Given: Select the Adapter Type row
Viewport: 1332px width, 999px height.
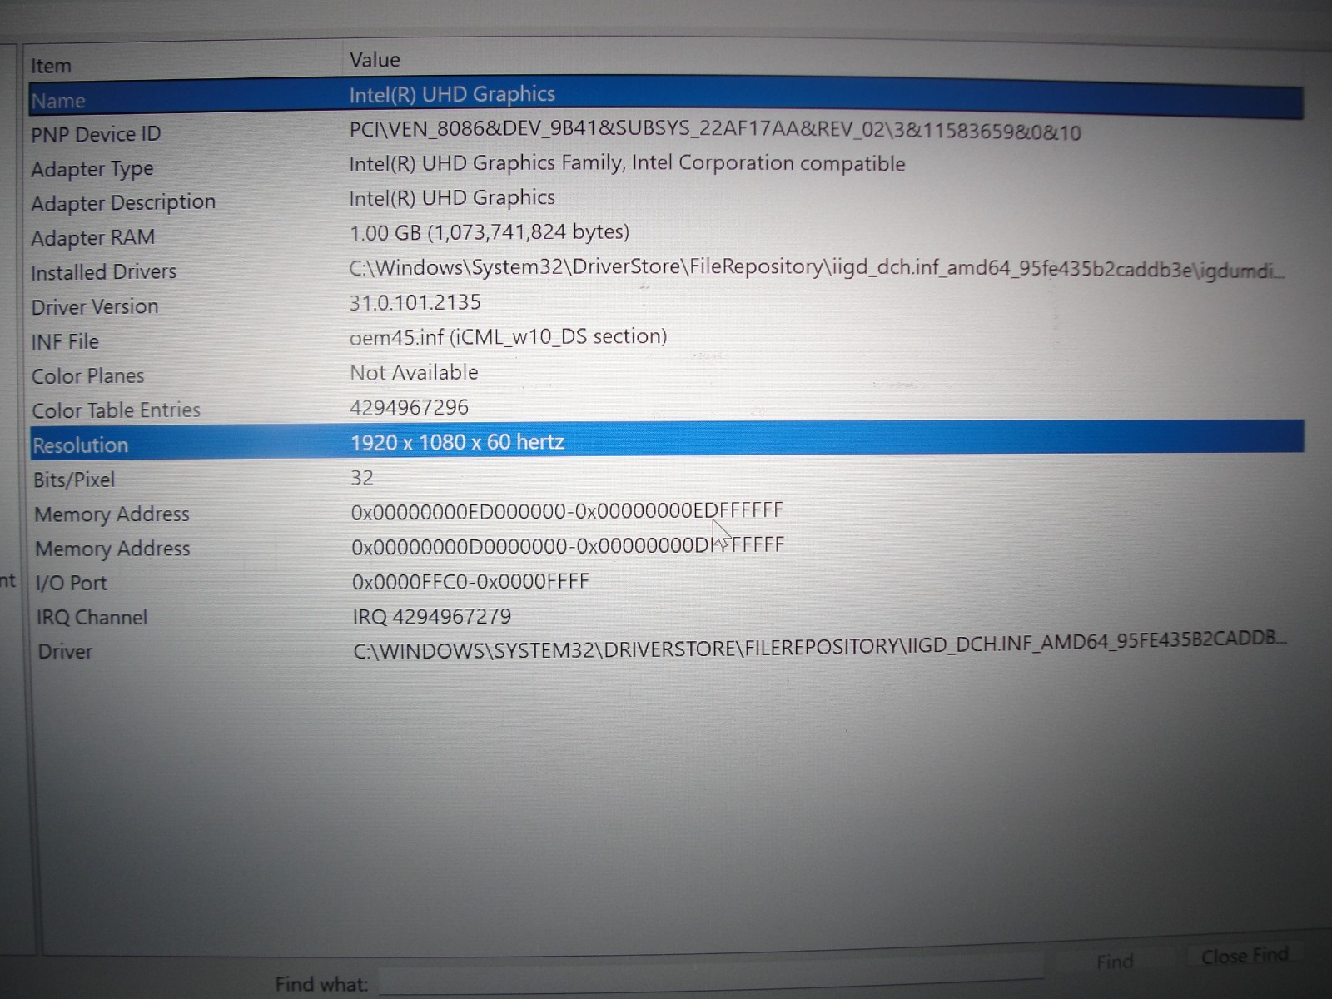Looking at the screenshot, I should point(666,166).
